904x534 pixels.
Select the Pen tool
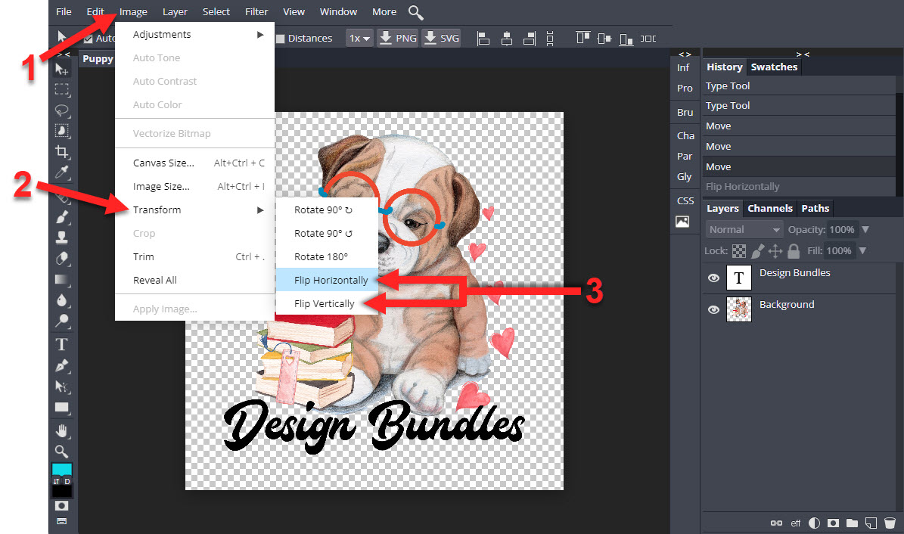[x=61, y=365]
